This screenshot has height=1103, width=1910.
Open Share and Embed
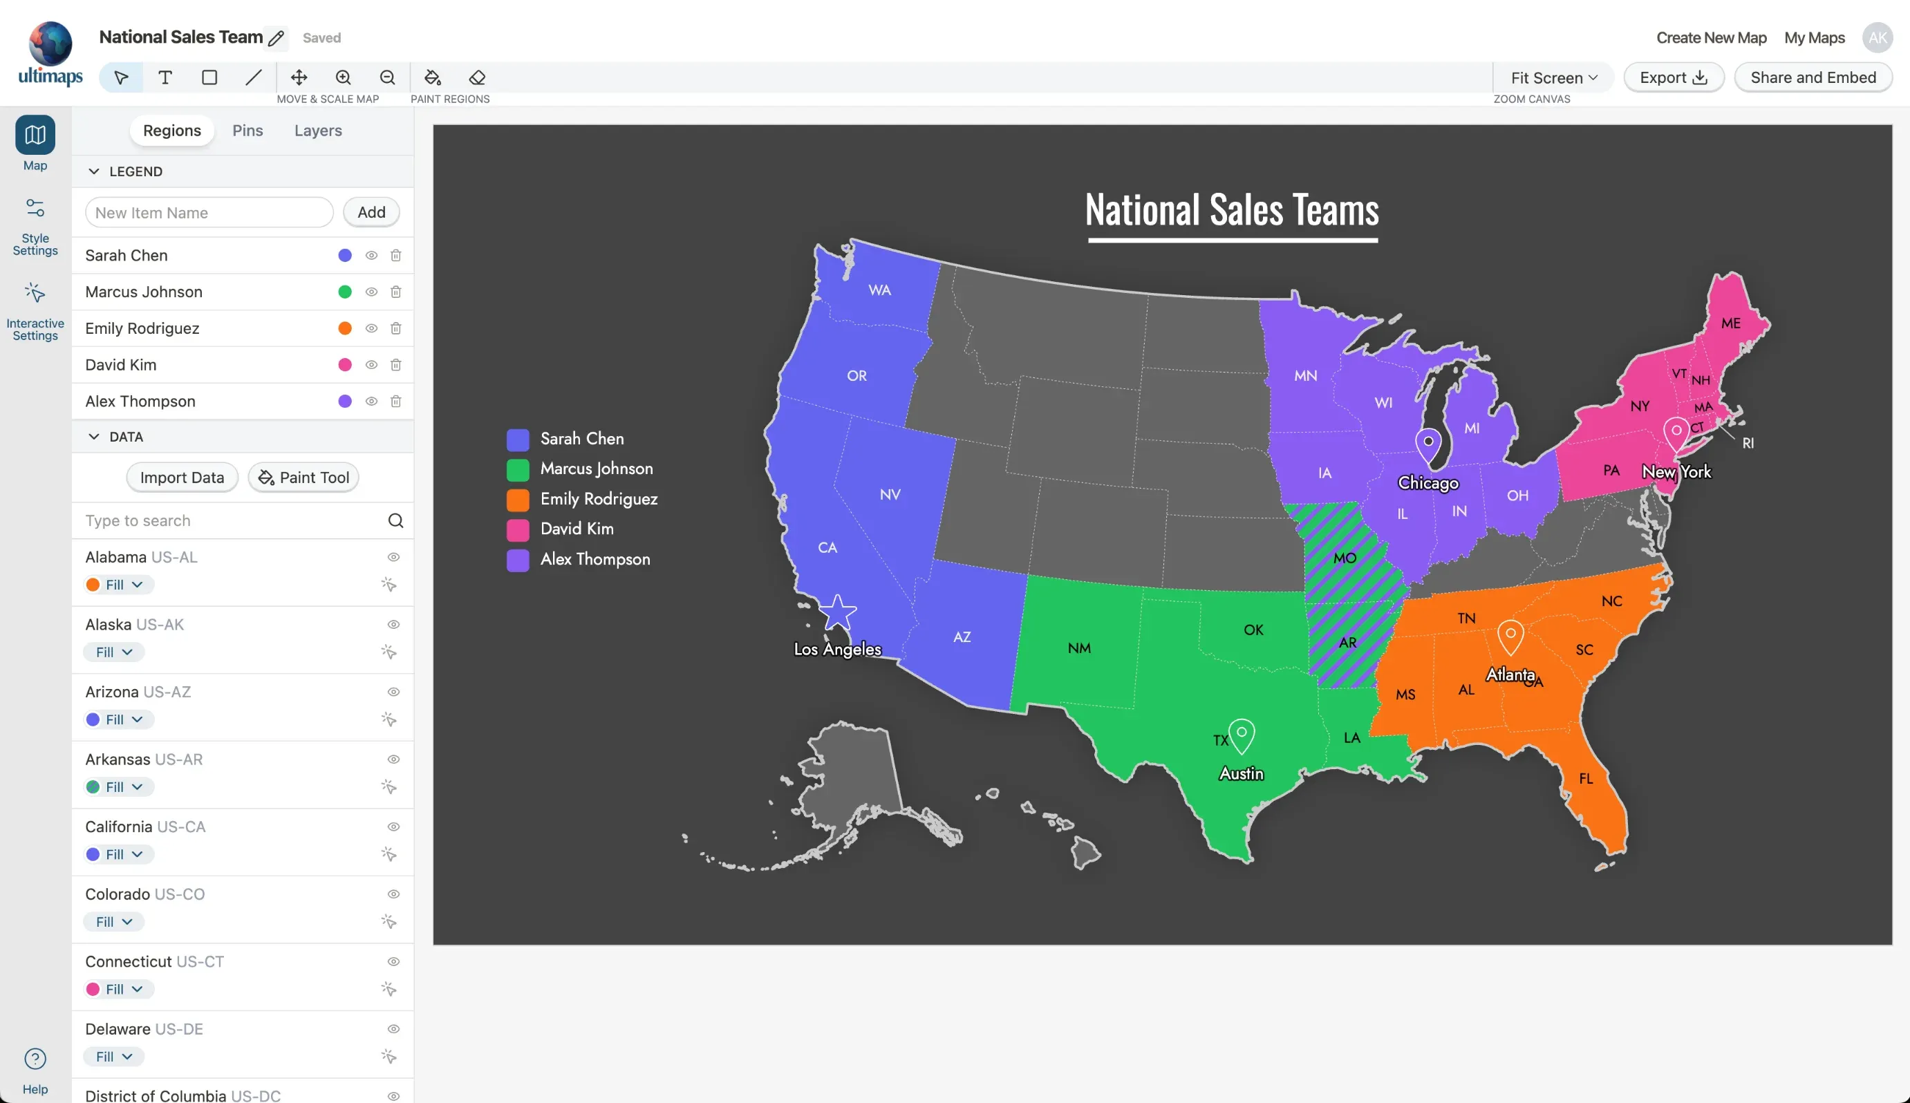pyautogui.click(x=1813, y=77)
